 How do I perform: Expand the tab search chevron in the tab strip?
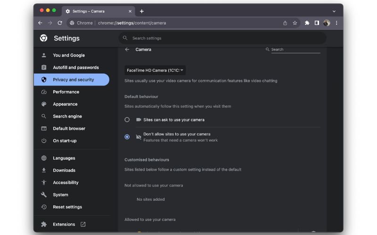334,11
